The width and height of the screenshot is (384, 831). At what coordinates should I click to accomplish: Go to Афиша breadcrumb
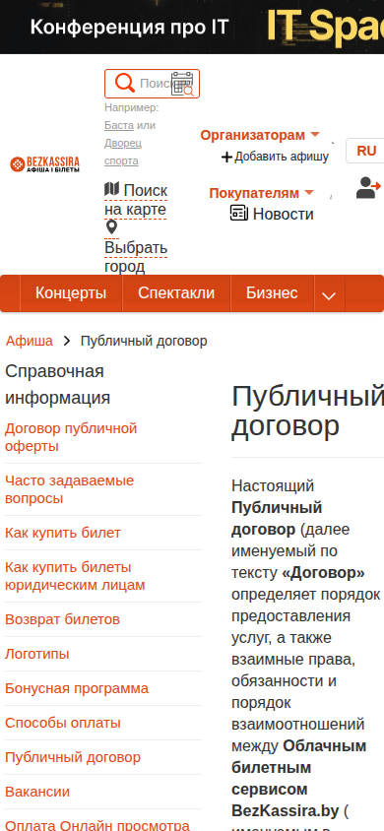pyautogui.click(x=30, y=341)
